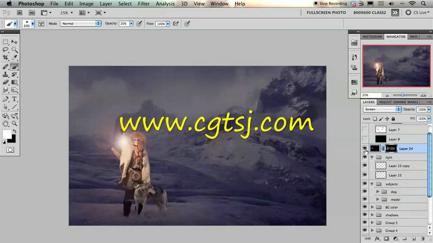The height and width of the screenshot is (243, 433).
Task: Click Layer 24 mask thumbnail
Action: (391, 148)
